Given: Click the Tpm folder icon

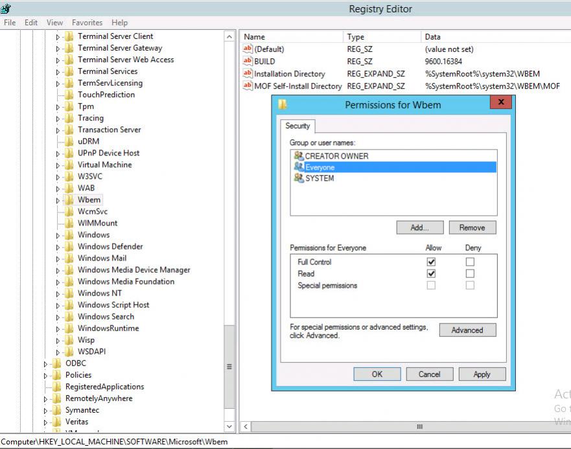Looking at the screenshot, I should pyautogui.click(x=69, y=106).
